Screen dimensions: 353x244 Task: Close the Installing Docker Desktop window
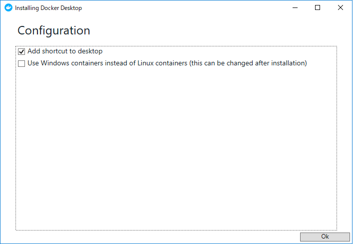(x=341, y=7)
